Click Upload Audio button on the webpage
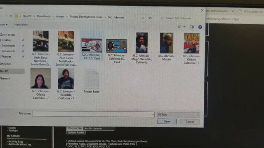Viewport: 264px width, 148px height. (x=76, y=132)
